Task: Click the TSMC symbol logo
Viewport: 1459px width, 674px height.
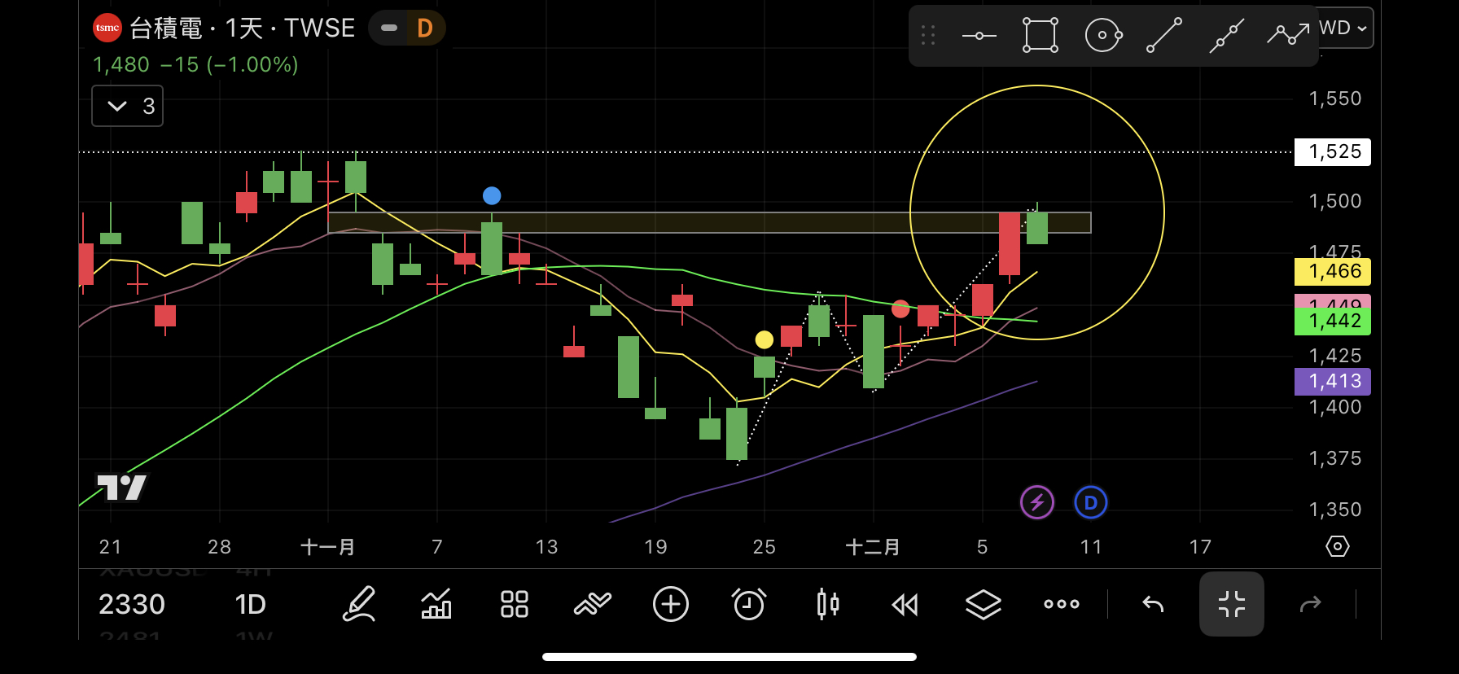Action: tap(107, 28)
